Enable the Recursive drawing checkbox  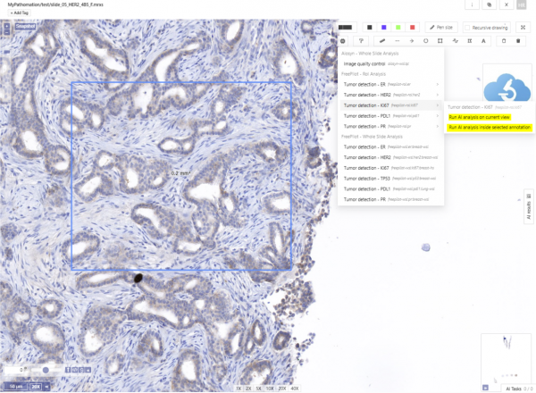pos(468,28)
